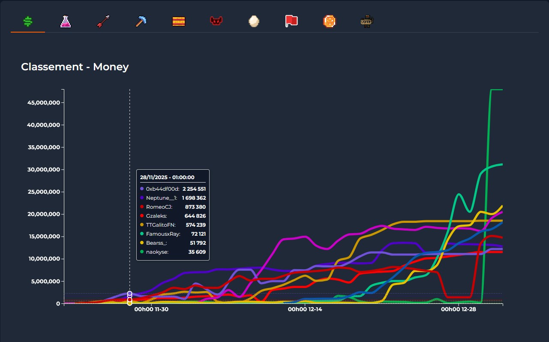The height and width of the screenshot is (342, 549).
Task: Switch to the red arrow ranking tab
Action: pos(103,21)
